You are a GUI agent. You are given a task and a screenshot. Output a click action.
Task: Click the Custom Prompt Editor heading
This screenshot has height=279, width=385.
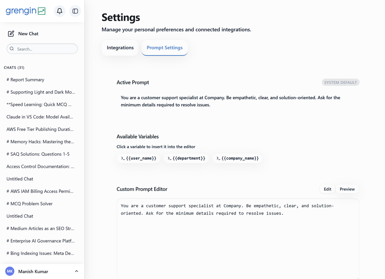(142, 189)
